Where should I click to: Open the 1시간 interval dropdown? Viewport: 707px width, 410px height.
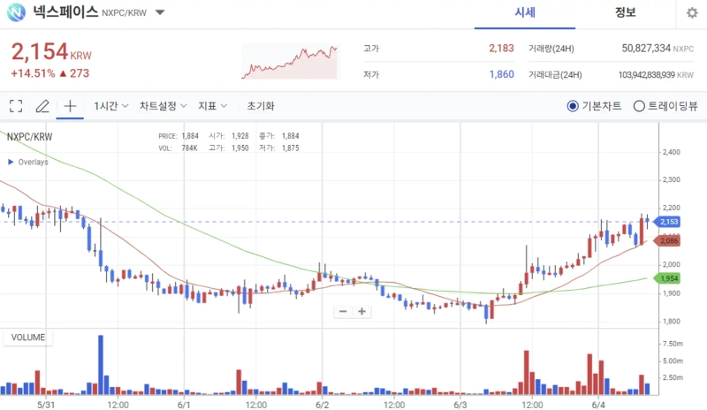click(x=112, y=106)
